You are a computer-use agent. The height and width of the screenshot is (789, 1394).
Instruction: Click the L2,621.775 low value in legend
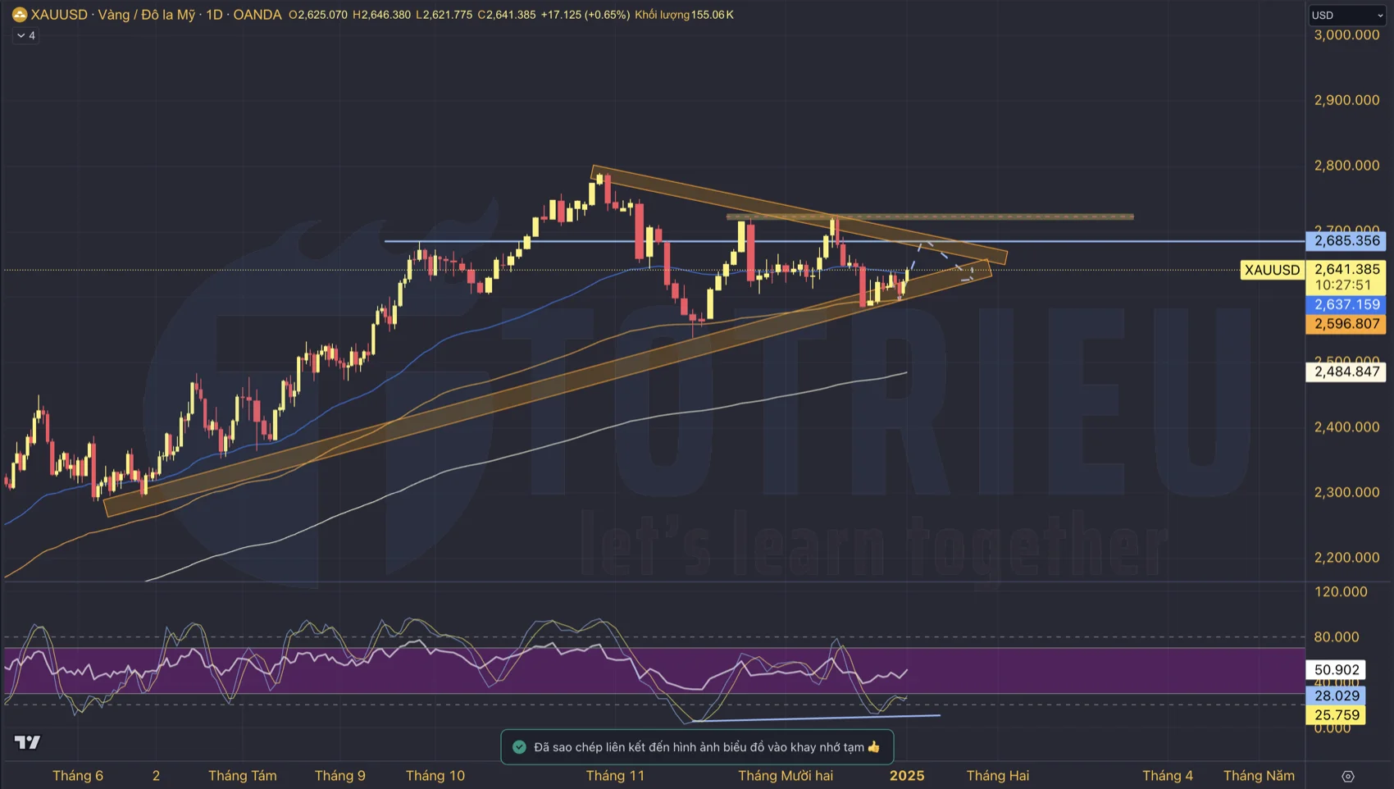point(444,15)
